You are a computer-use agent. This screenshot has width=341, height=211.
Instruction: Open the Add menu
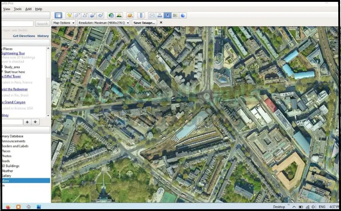(x=28, y=9)
